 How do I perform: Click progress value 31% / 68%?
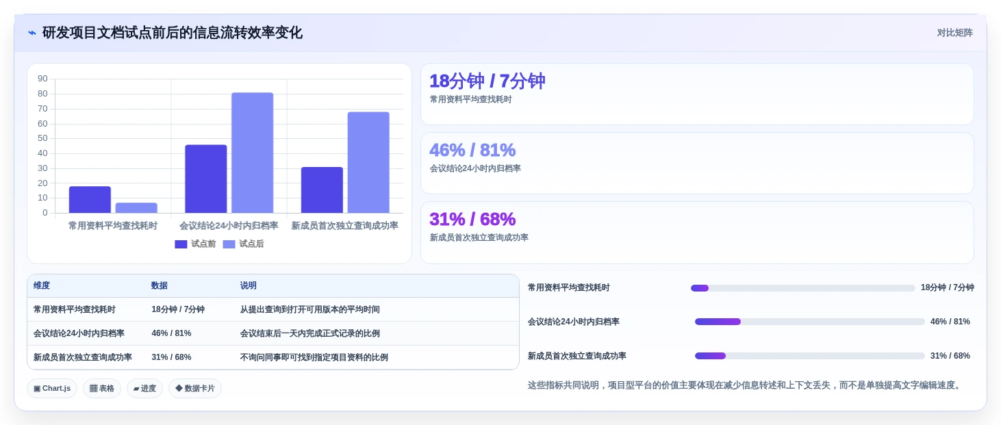click(x=950, y=356)
